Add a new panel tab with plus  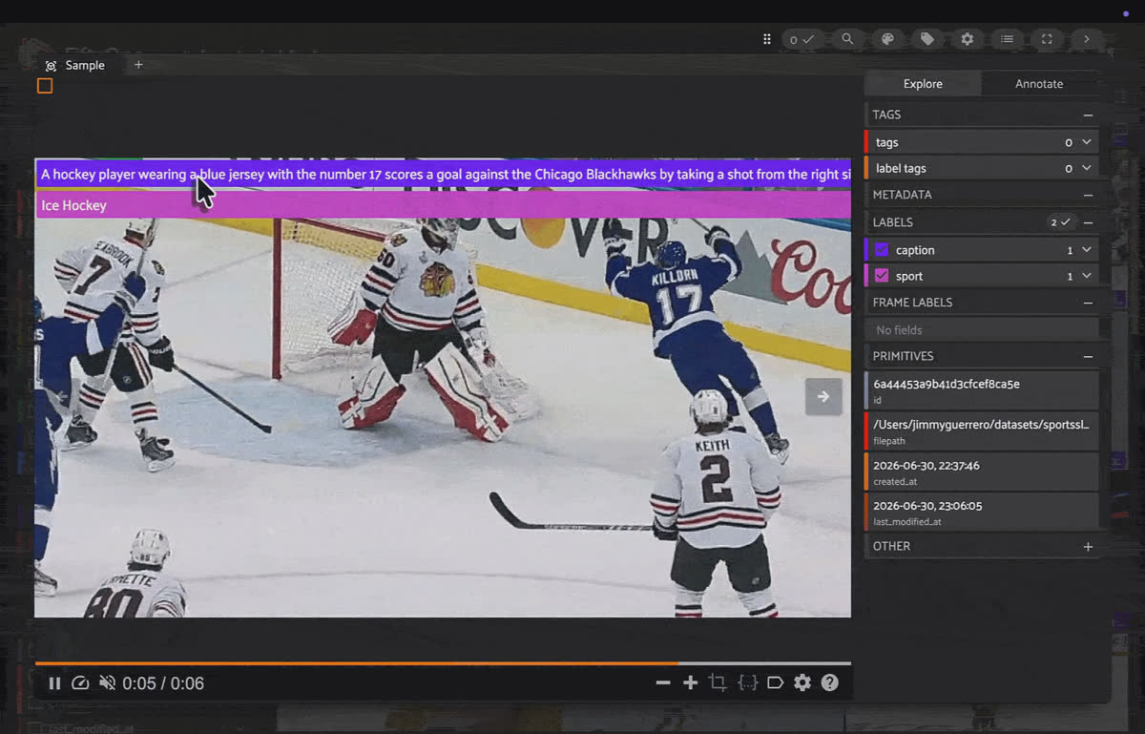[138, 65]
